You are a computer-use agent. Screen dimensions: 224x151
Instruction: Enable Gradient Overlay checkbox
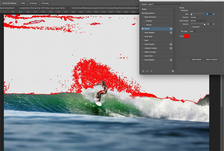pos(142,48)
